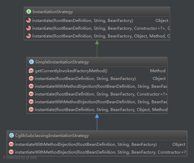Click the interface icon beside InstantiationStrategy

point(29,11)
